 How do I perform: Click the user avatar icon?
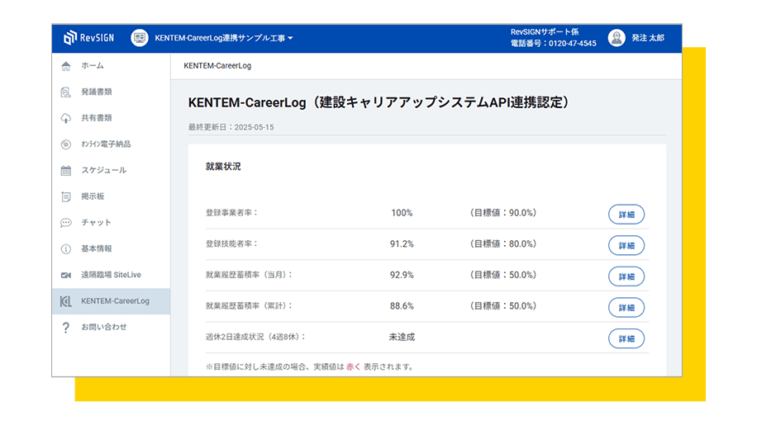(x=617, y=38)
